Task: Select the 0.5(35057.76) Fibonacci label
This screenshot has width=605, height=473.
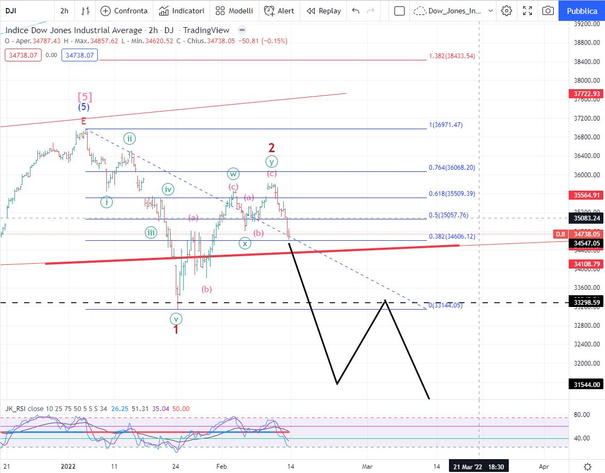Action: coord(448,215)
